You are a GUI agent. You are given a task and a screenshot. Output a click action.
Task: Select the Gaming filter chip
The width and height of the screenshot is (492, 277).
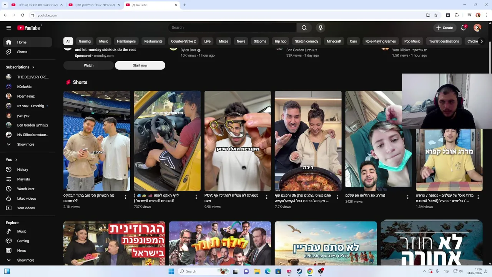pyautogui.click(x=85, y=41)
